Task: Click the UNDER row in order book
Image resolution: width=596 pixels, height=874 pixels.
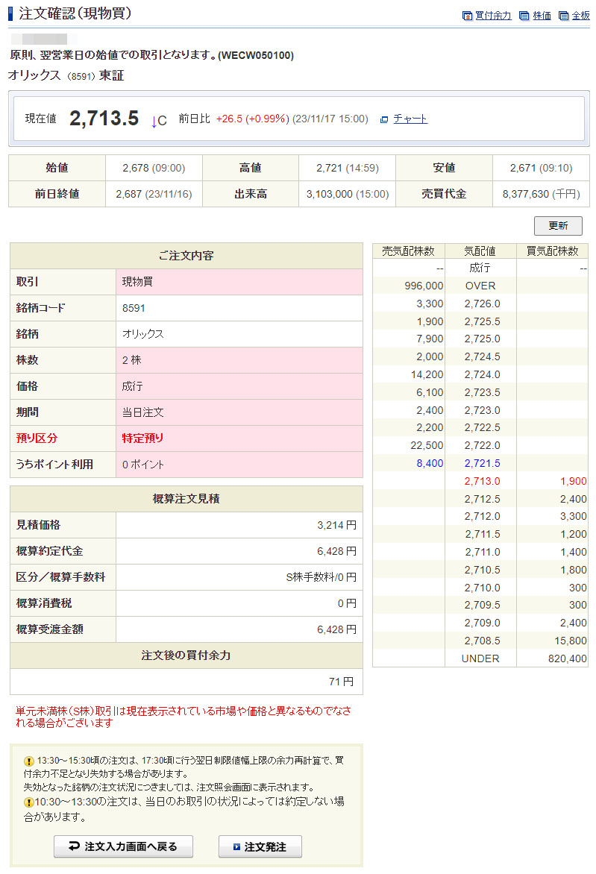Action: coord(480,658)
